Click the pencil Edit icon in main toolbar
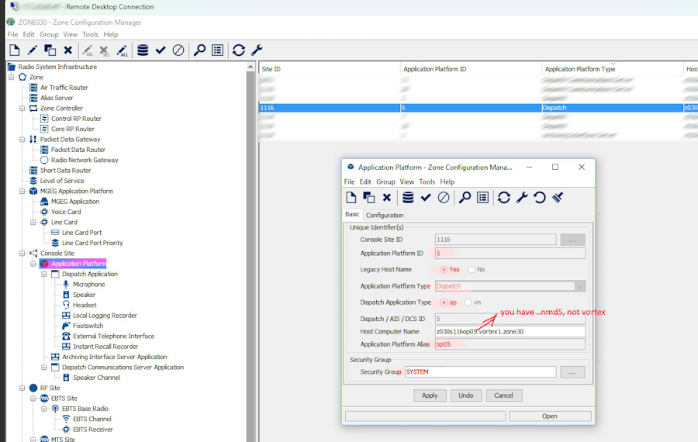This screenshot has height=442, width=698. coord(32,50)
